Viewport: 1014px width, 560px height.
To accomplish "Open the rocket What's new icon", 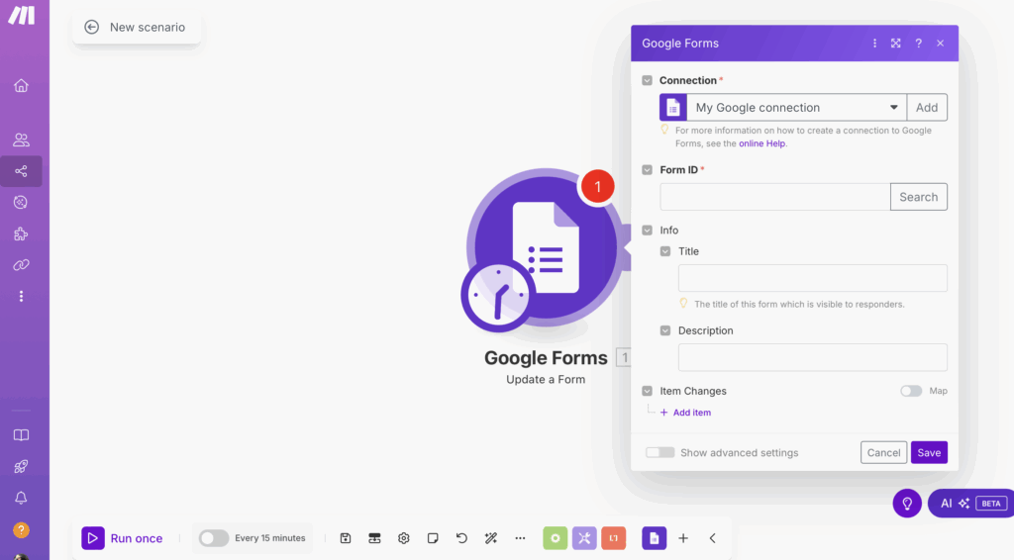I will coord(22,466).
